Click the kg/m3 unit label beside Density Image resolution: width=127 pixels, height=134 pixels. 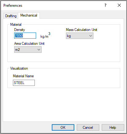click(45, 35)
